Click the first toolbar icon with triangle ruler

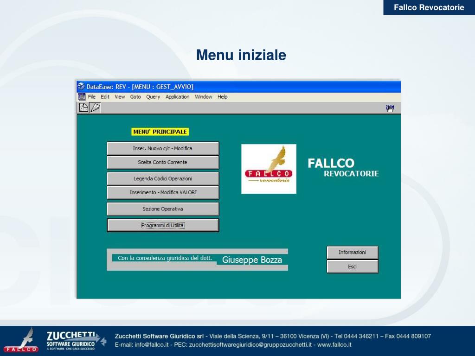[83, 108]
